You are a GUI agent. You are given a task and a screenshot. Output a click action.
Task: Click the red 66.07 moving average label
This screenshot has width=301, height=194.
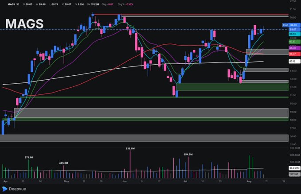[x=294, y=54]
